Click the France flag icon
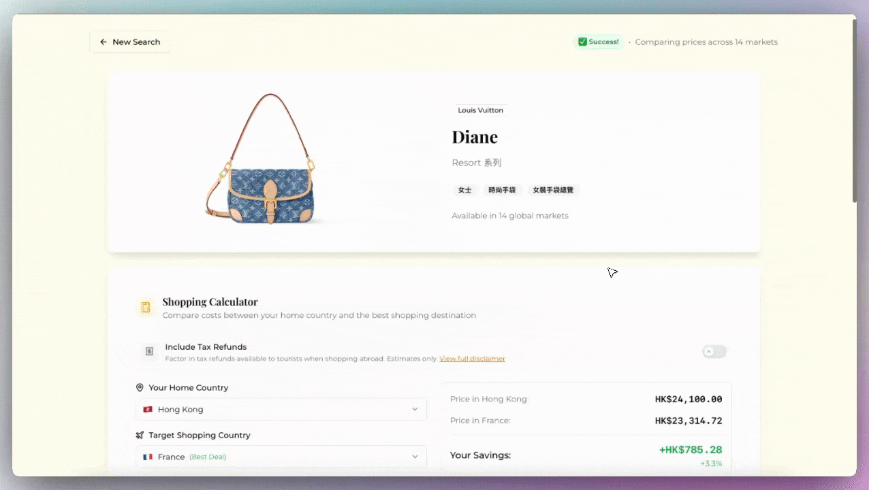The image size is (869, 490). [x=148, y=457]
